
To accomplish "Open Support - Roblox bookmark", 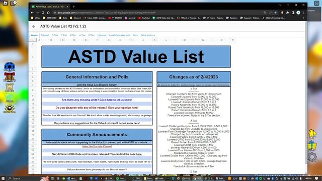I will [250, 18].
